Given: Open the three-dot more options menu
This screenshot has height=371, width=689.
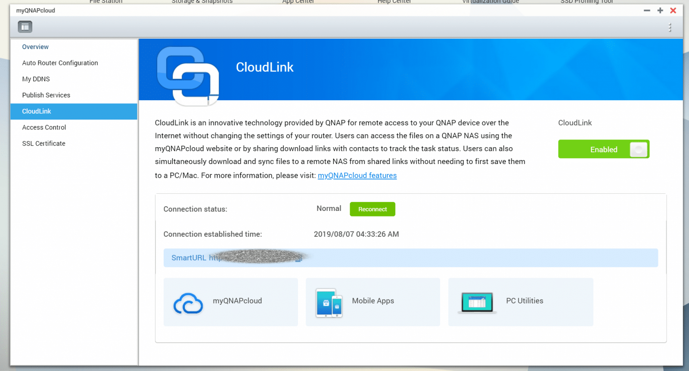Looking at the screenshot, I should pos(670,28).
